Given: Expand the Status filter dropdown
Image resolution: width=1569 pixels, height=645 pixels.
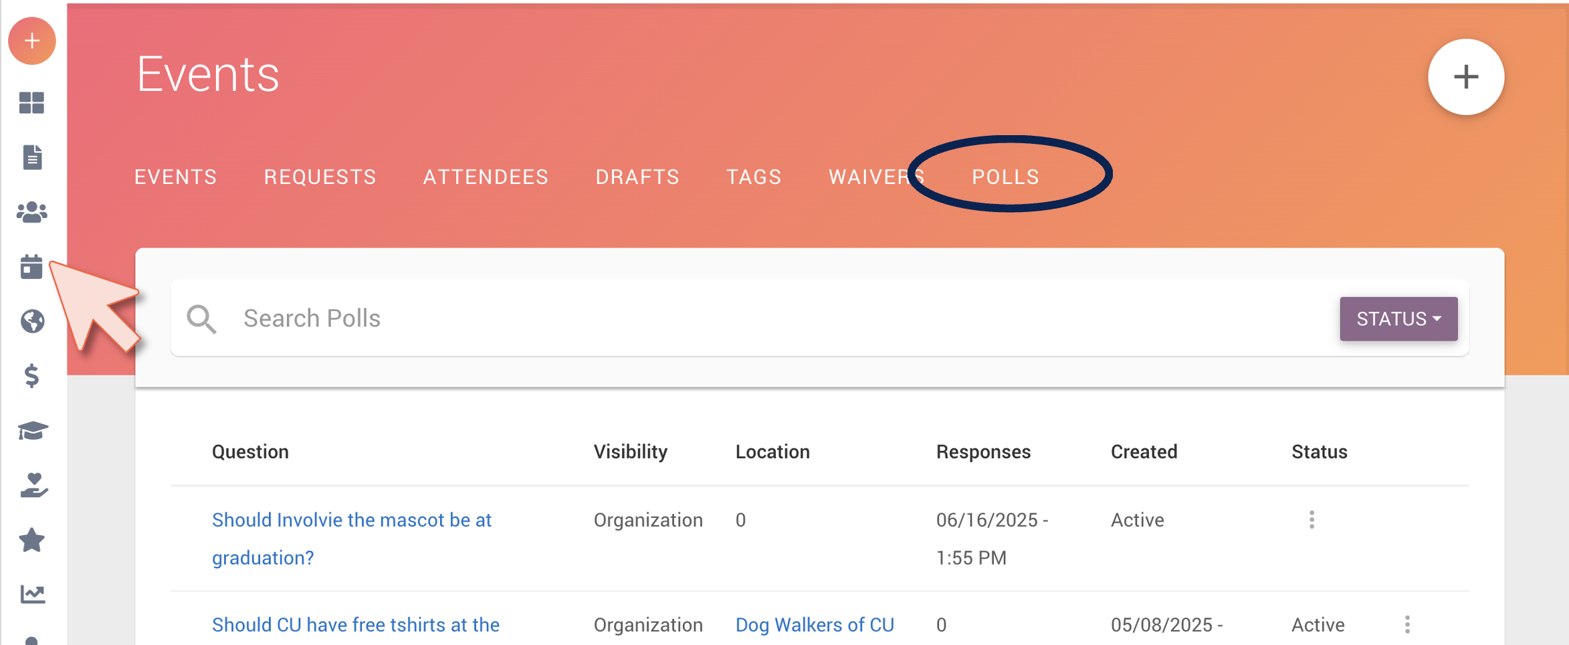Looking at the screenshot, I should coord(1398,319).
